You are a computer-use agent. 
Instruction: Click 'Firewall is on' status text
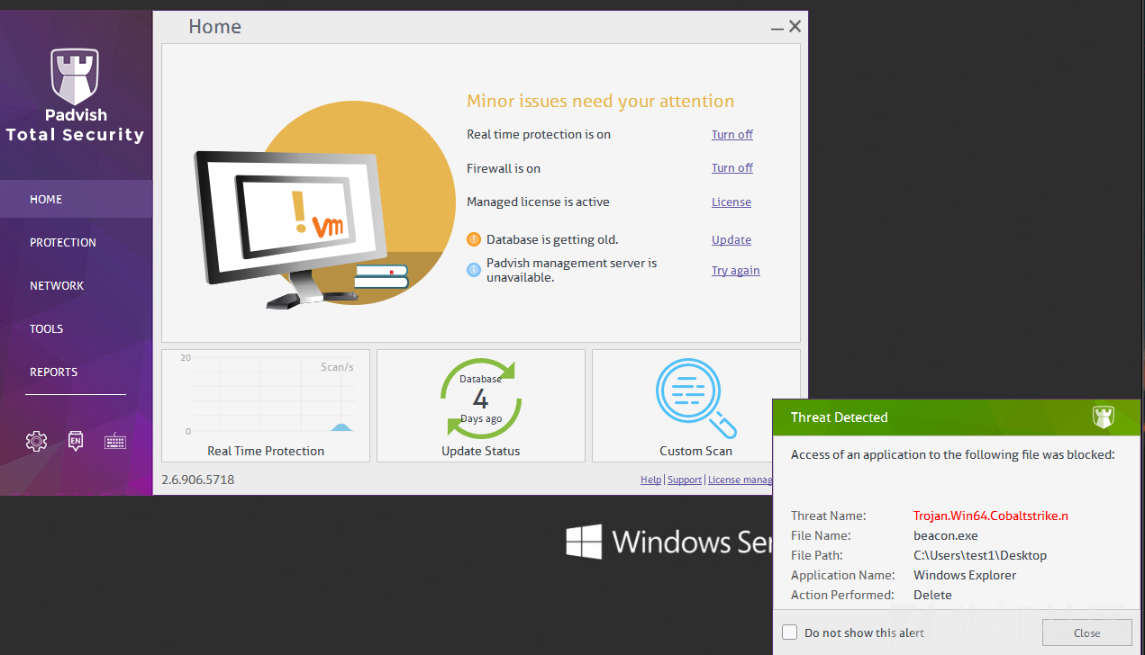(x=504, y=168)
